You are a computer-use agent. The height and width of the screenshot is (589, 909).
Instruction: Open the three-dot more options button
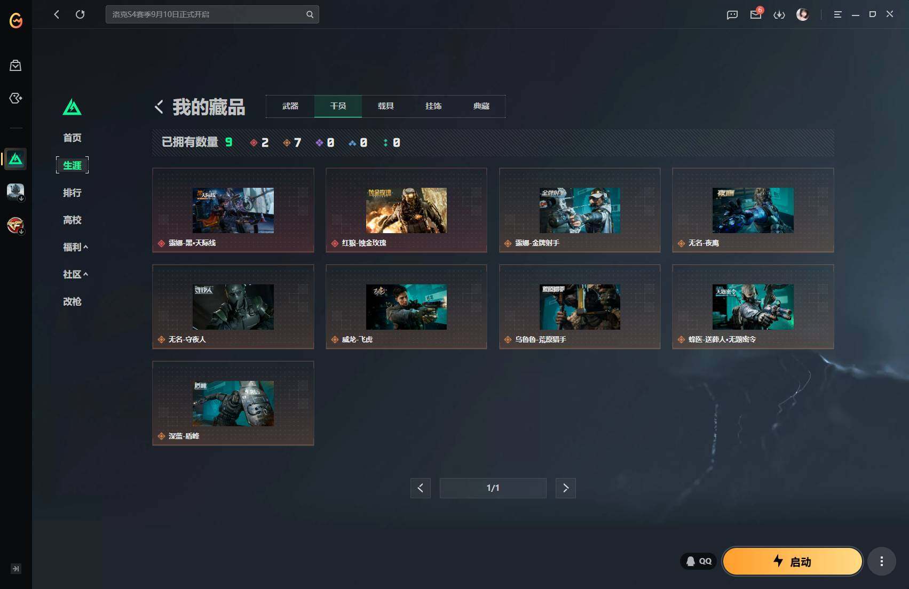coord(882,561)
